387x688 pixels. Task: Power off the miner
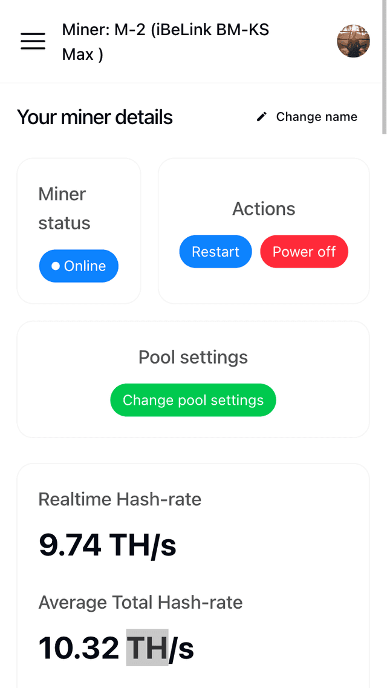tap(304, 251)
